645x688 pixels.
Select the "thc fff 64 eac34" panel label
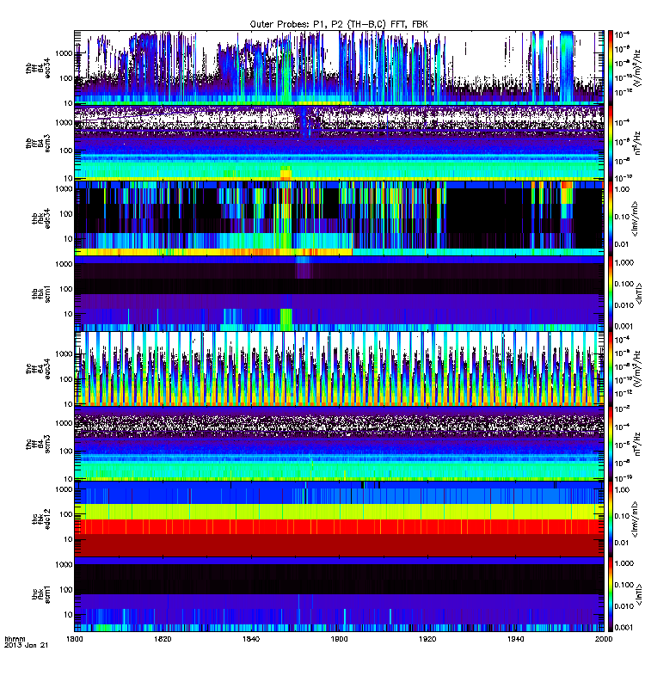point(38,369)
